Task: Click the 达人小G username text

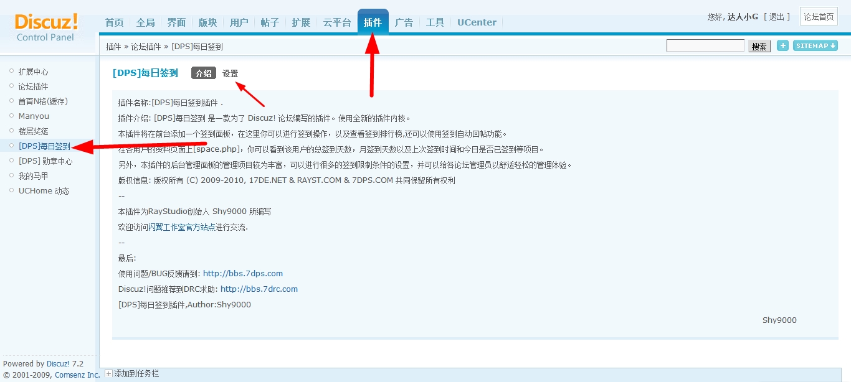Action: click(743, 17)
